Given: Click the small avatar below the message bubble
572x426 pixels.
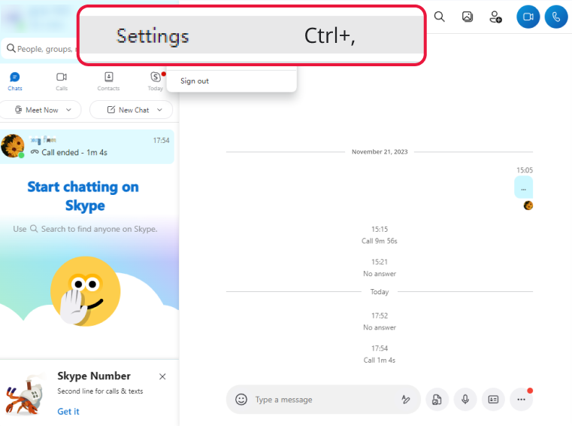Looking at the screenshot, I should tap(528, 205).
